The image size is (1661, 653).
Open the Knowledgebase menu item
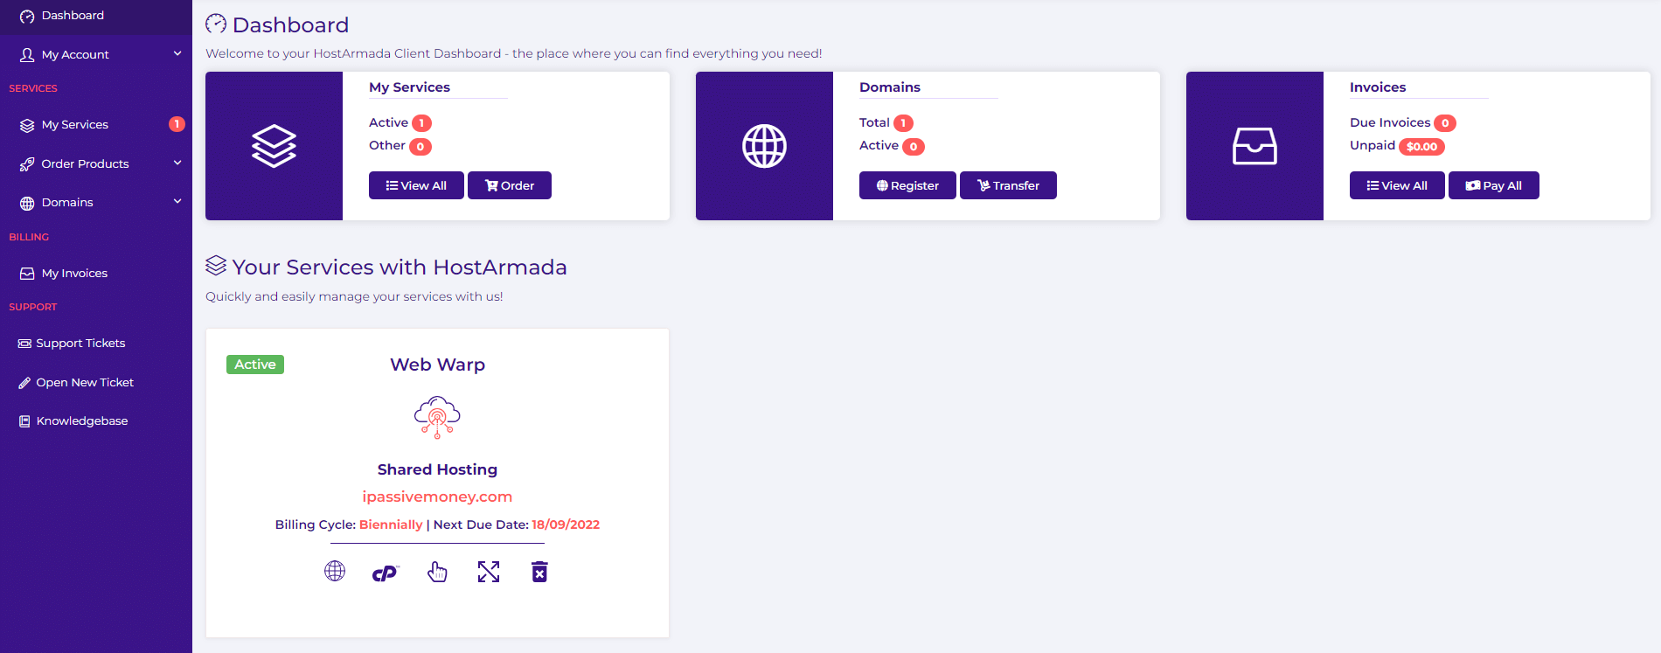coord(82,421)
